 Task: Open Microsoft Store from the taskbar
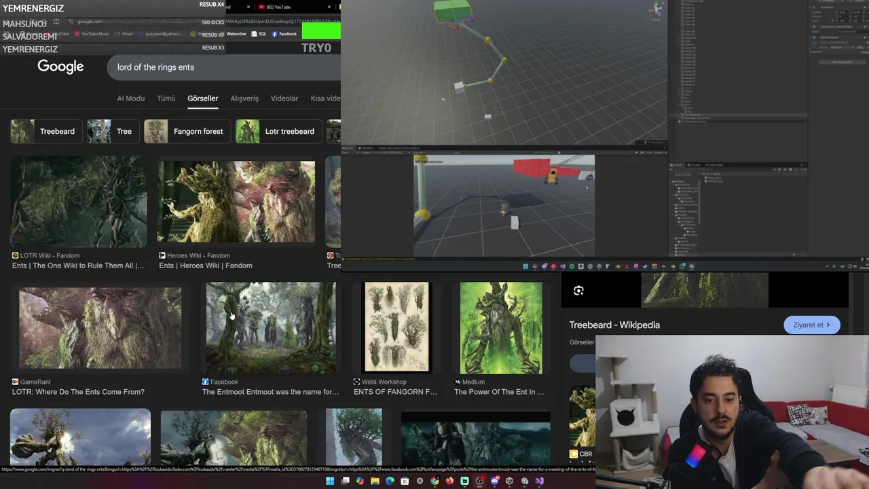[405, 481]
